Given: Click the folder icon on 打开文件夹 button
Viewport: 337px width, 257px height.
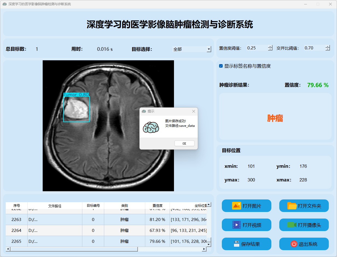Looking at the screenshot, I should [x=292, y=206].
